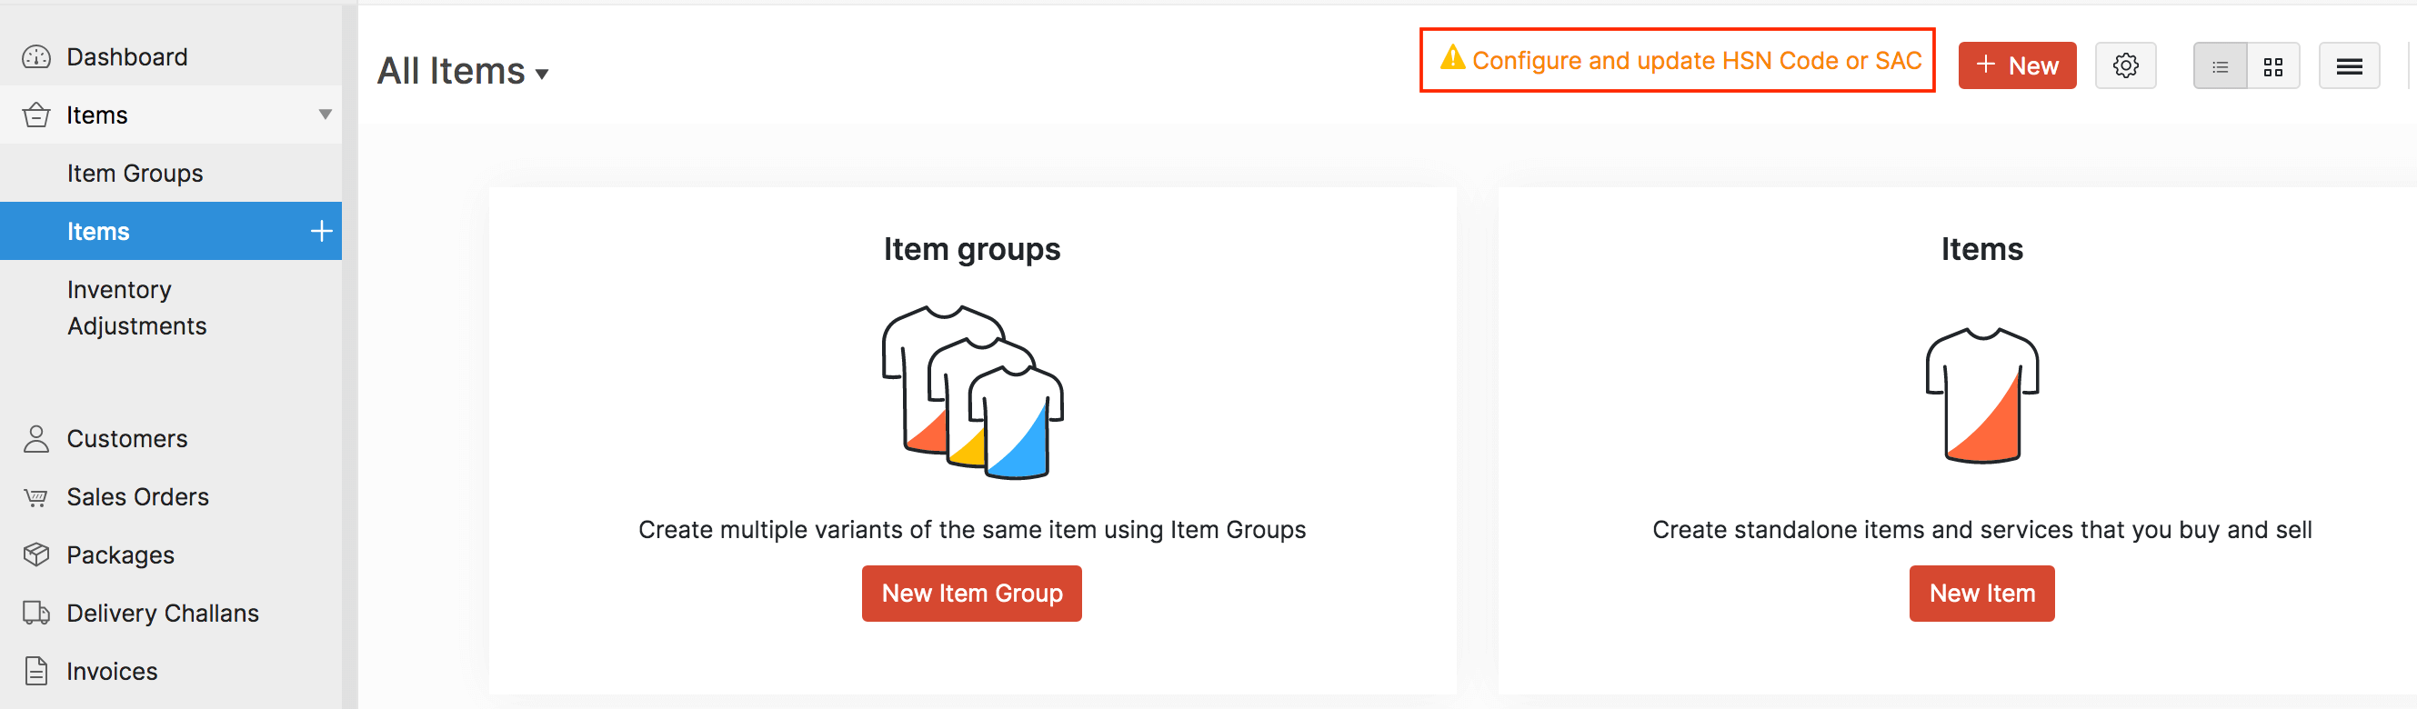This screenshot has height=709, width=2417.
Task: Select the Sales Orders cart icon
Action: (35, 496)
